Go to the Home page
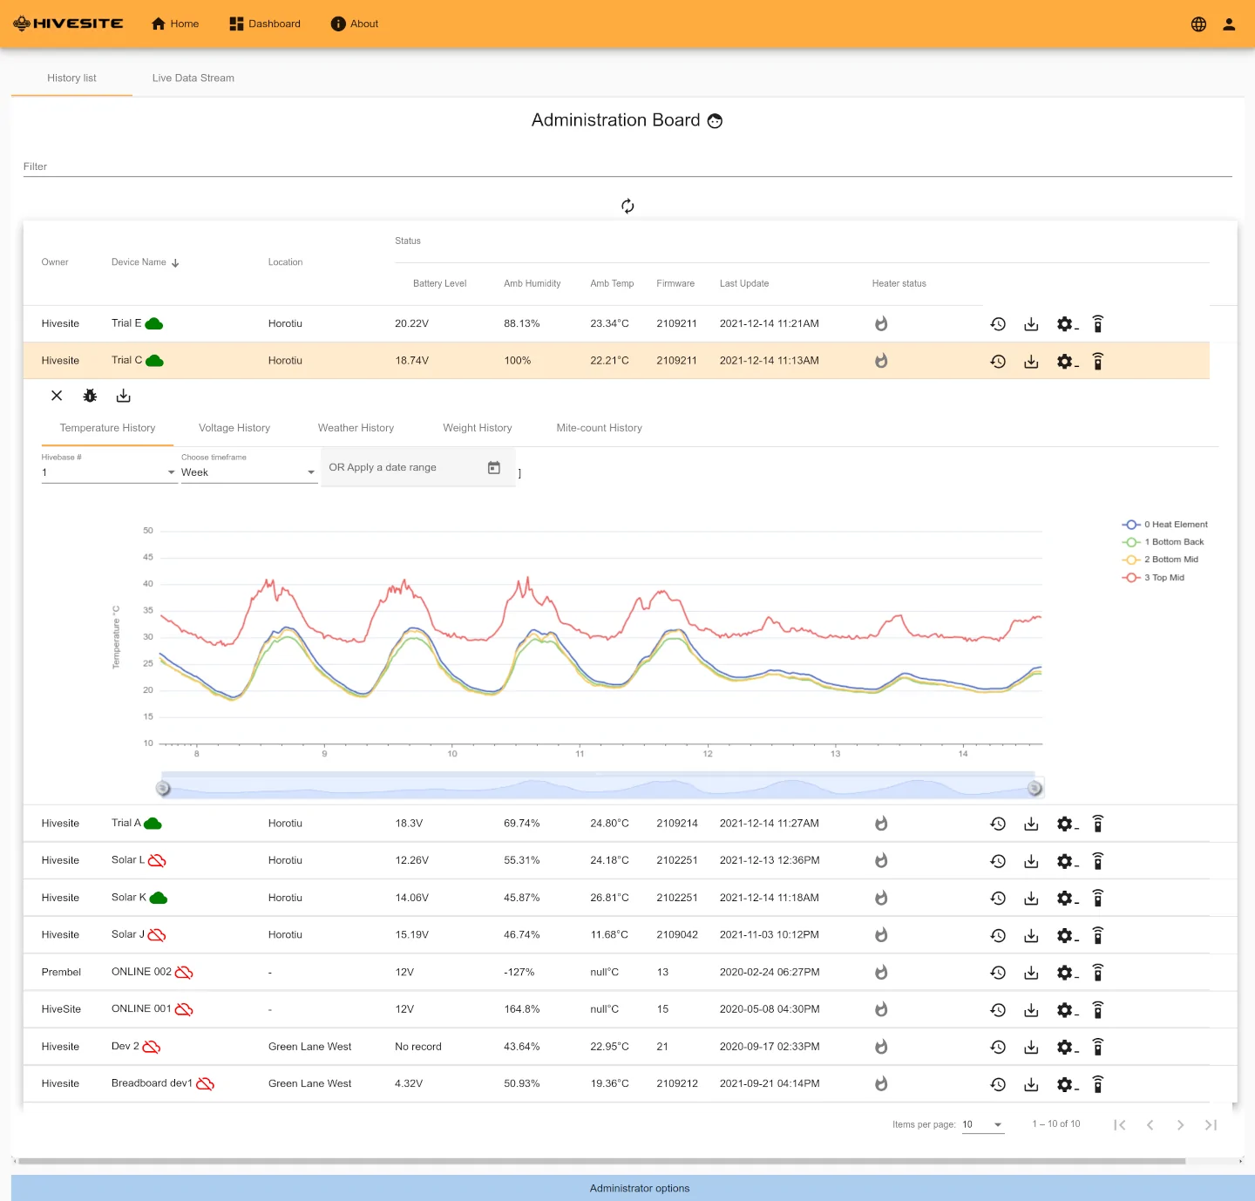1255x1201 pixels. coord(175,24)
